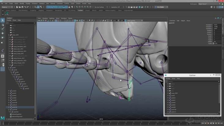Activate the Rotate tool in toolbox
Screen dimensions: 224x126
click(2, 38)
